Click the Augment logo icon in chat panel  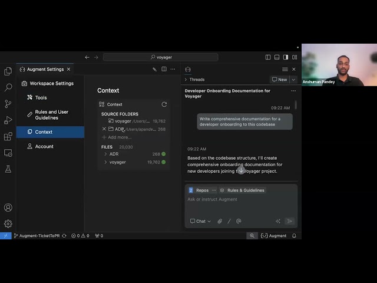[x=188, y=70]
